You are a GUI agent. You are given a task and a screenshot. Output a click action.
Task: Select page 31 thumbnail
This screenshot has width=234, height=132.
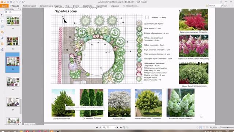13,41
